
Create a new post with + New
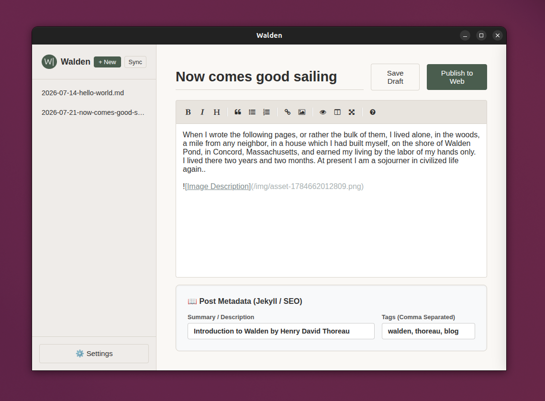pos(107,62)
